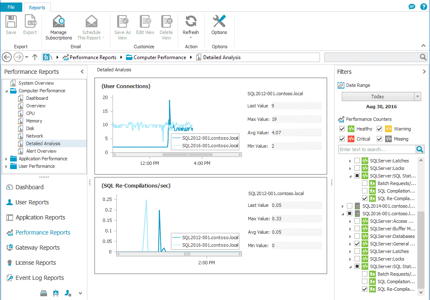Viewport: 430px width, 300px height.
Task: Open the File tab
Action: (11, 7)
